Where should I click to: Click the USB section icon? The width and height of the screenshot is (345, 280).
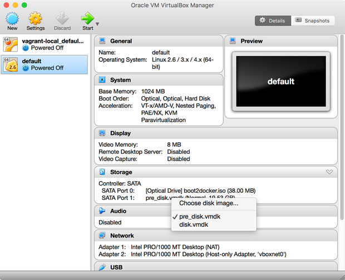(x=102, y=267)
